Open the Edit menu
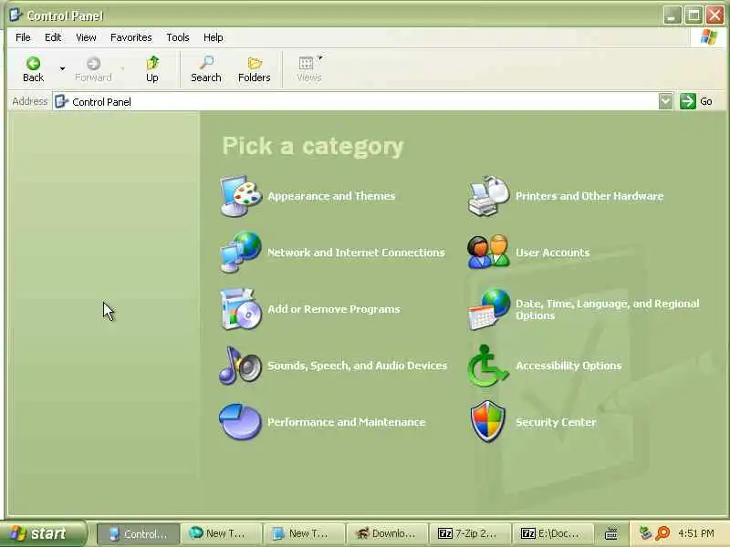 (x=53, y=37)
